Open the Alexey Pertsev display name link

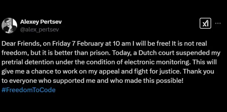pos(41,22)
